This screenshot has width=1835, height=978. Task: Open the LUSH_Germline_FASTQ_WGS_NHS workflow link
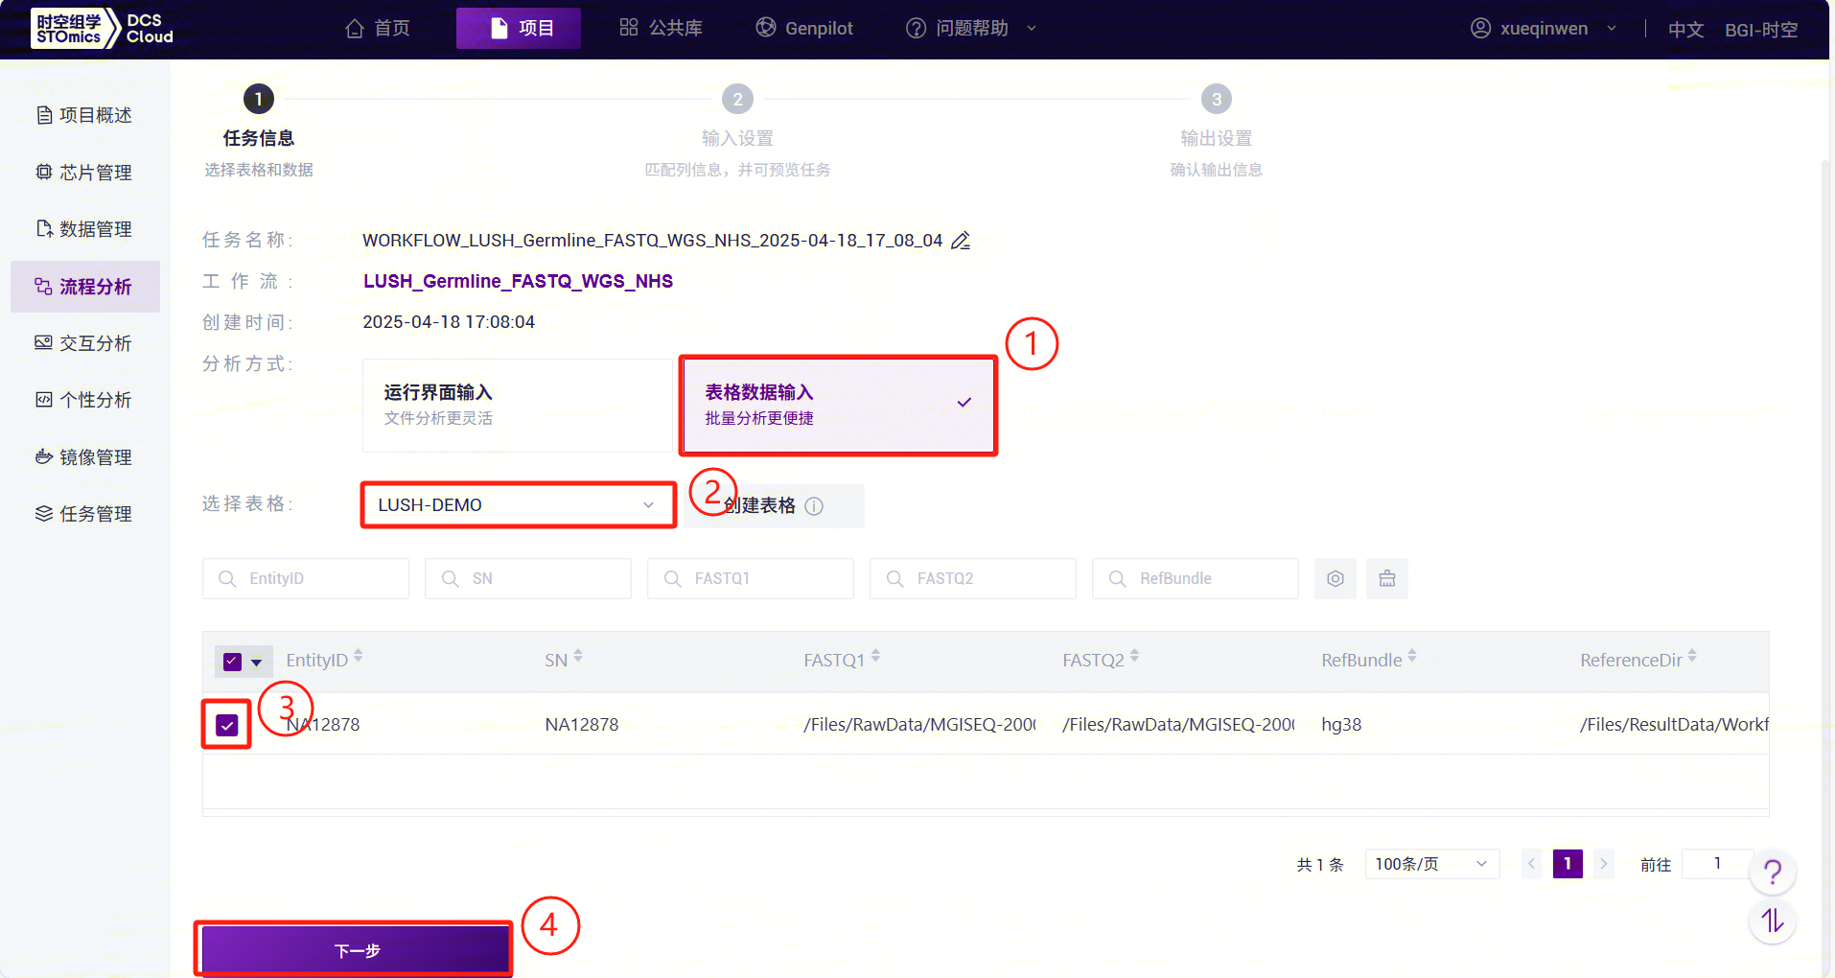click(518, 281)
